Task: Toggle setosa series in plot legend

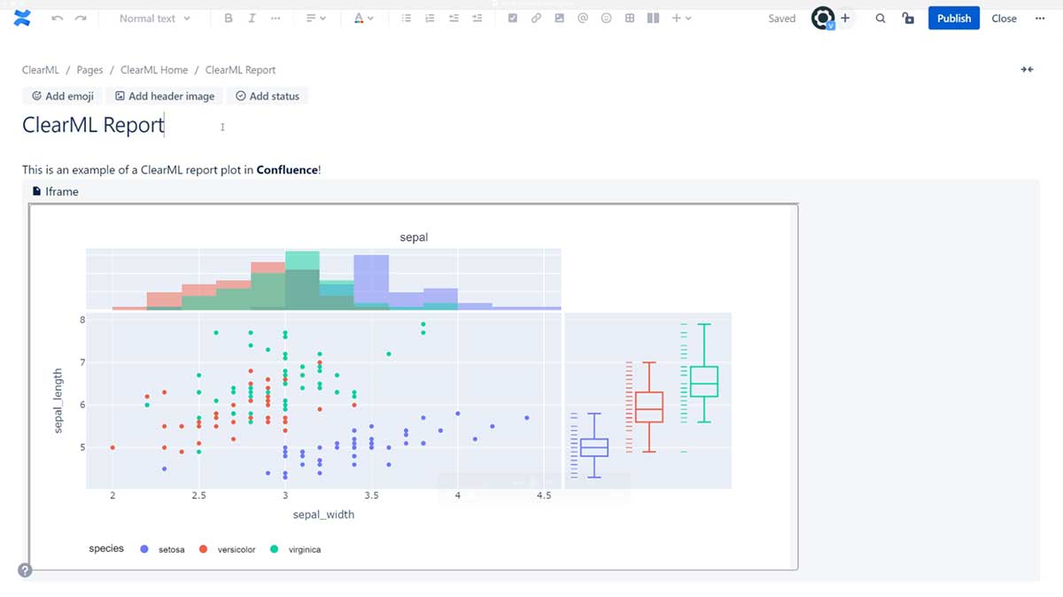Action: [163, 550]
